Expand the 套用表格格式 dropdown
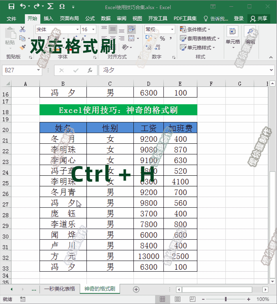This screenshot has width=277, height=304. (x=200, y=38)
